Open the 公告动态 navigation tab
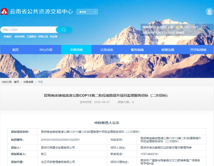 pyautogui.click(x=107, y=50)
